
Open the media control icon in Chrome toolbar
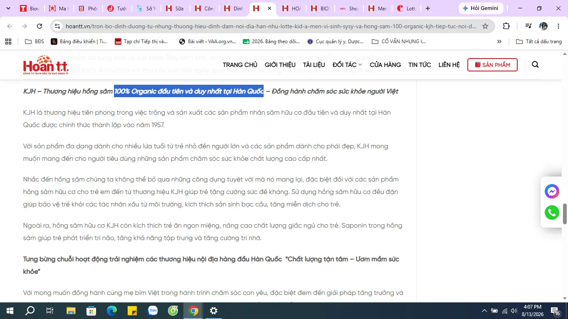[528, 26]
